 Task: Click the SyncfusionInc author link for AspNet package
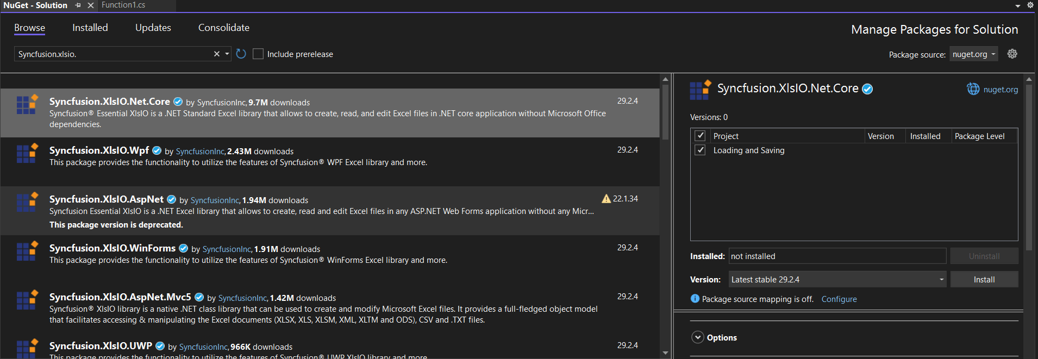(x=215, y=200)
